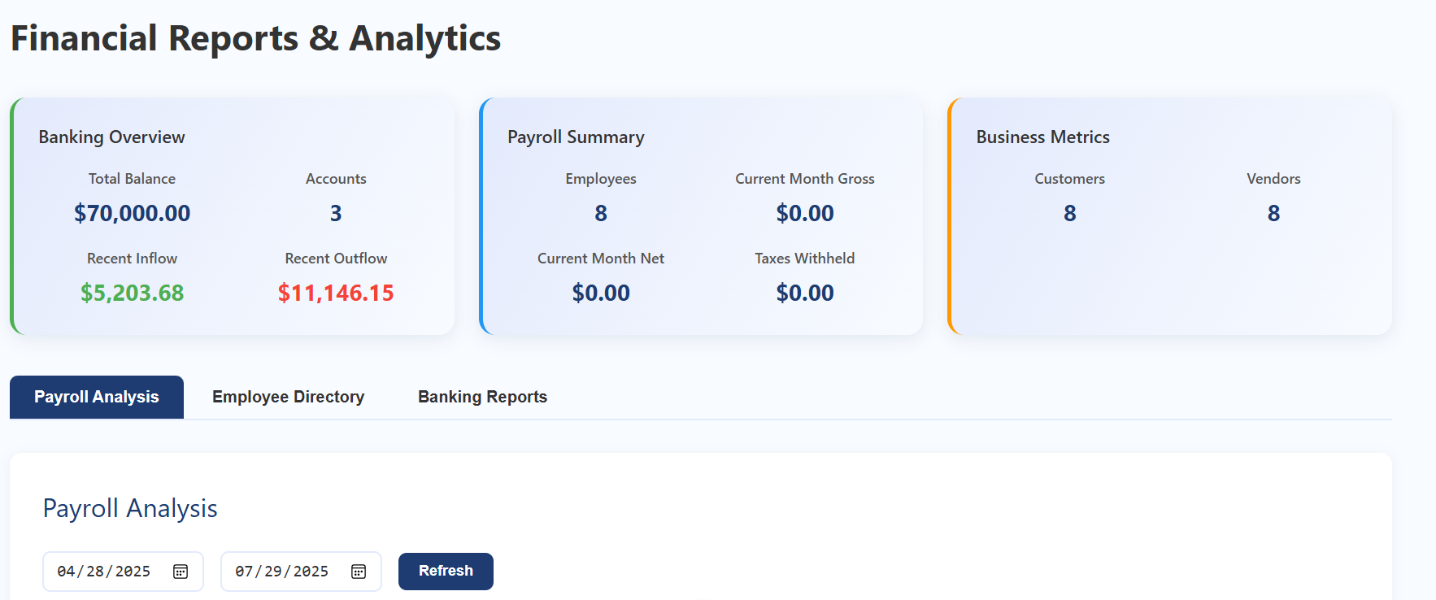
Task: Click the Employees label in Payroll Summary
Action: (601, 179)
